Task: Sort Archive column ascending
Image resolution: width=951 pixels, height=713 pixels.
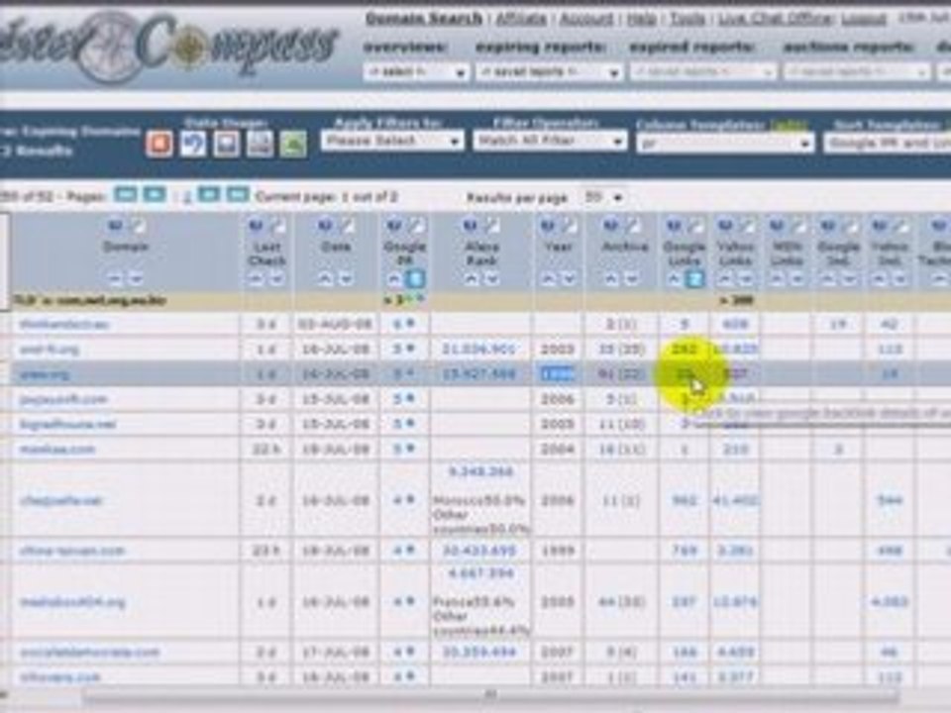Action: coord(611,279)
